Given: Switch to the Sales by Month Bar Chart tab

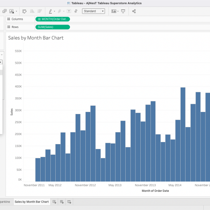Looking at the screenshot, I should coord(31,202).
